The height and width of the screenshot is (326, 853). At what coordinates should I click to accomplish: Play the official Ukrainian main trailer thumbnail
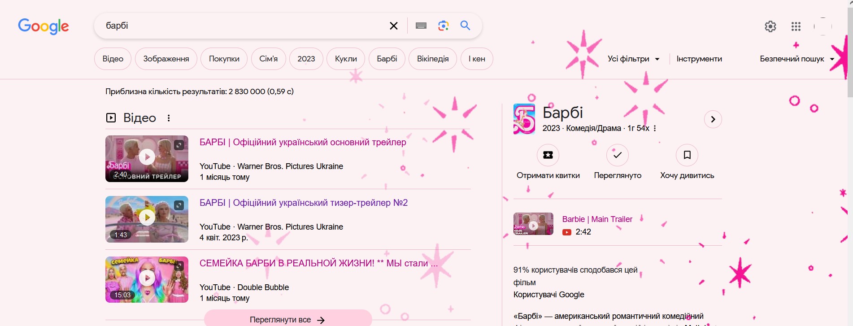pos(147,158)
